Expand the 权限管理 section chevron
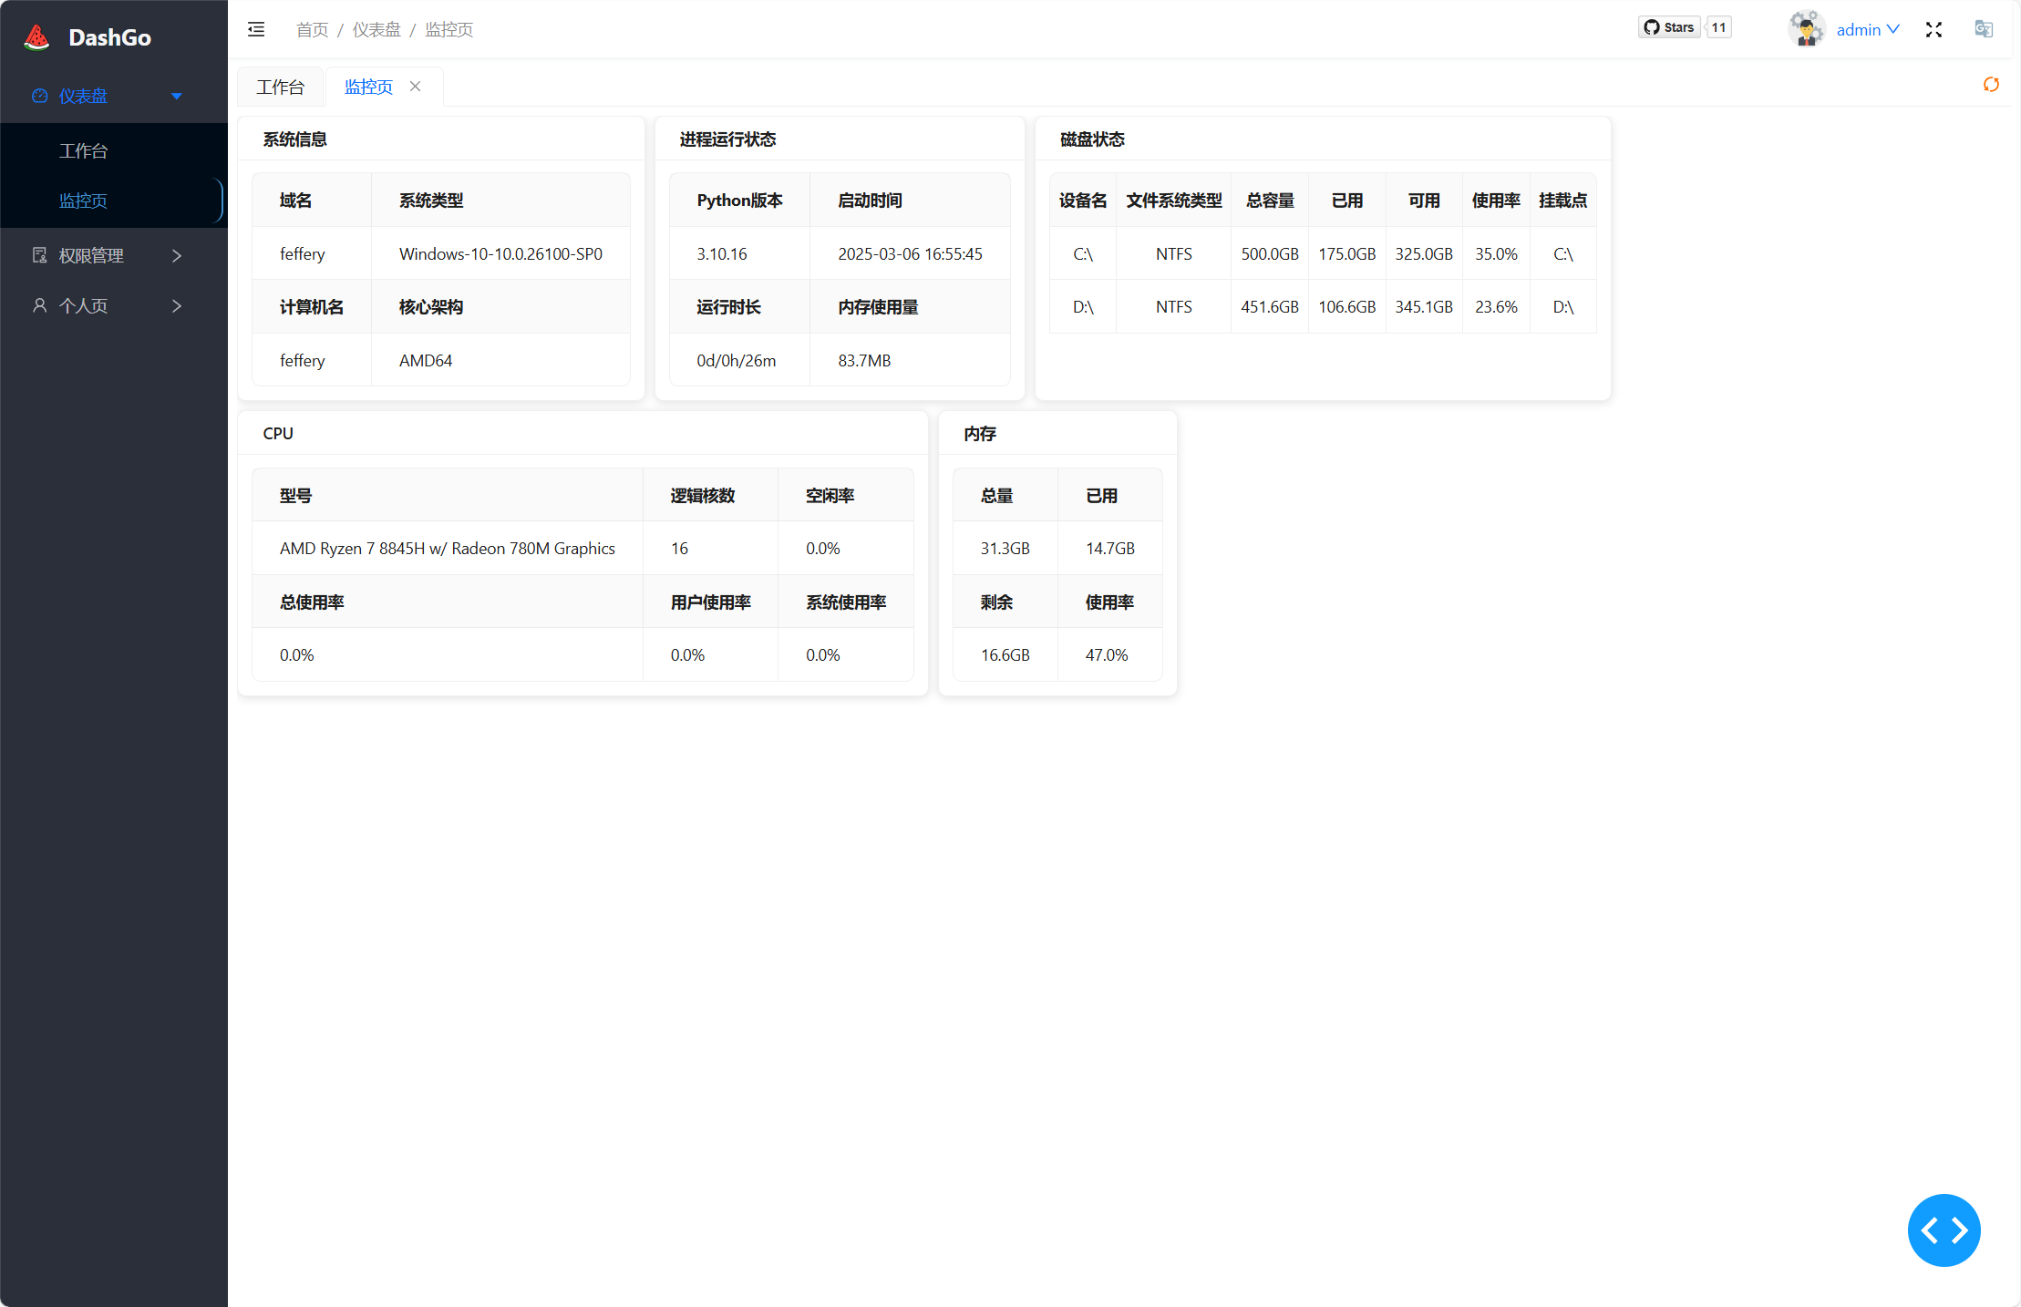 click(176, 256)
